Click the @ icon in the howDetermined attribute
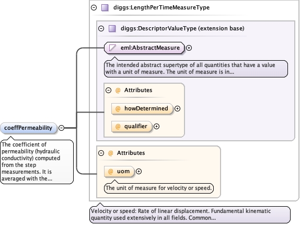The width and height of the screenshot is (300, 225). tap(118, 108)
